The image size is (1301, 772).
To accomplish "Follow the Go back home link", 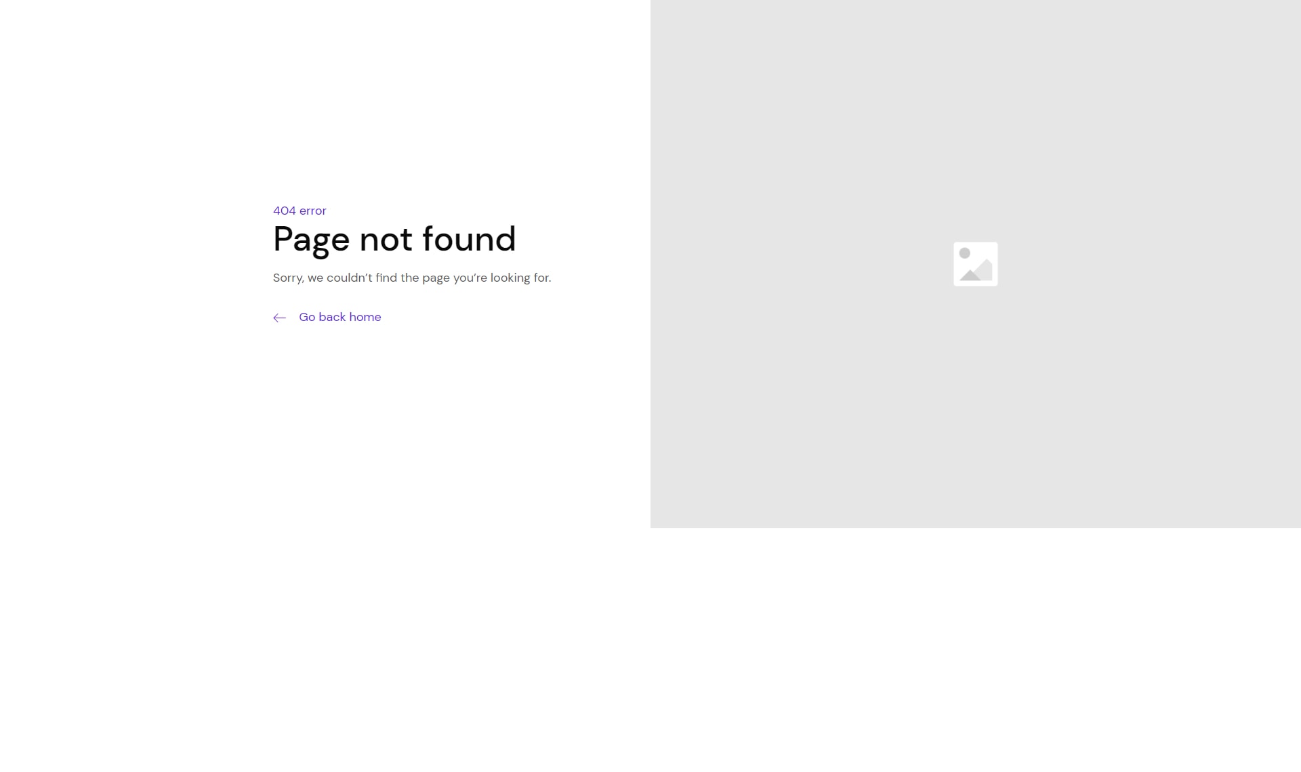I will [327, 317].
